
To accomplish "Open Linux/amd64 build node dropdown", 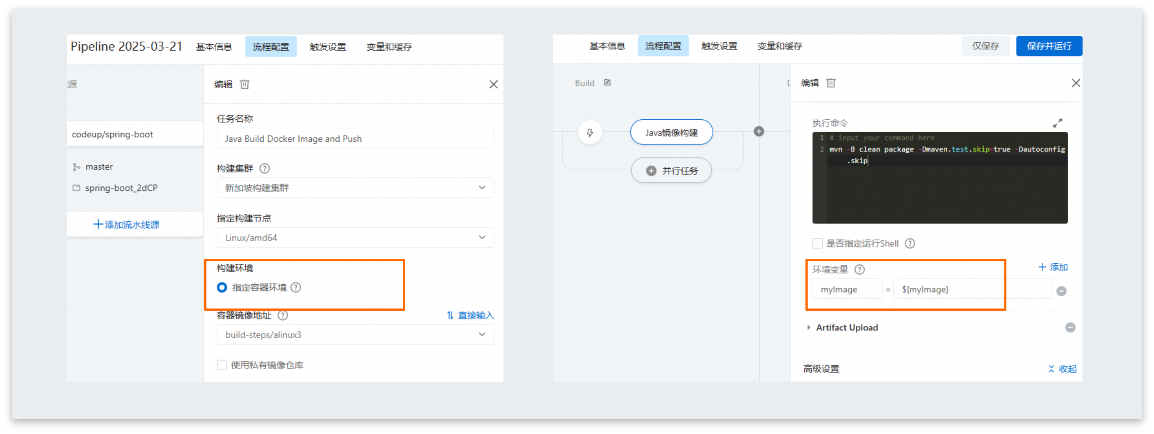I will tap(355, 237).
